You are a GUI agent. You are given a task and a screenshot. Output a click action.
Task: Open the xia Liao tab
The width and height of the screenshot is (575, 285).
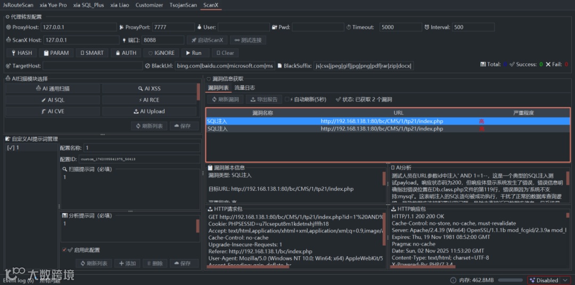click(x=120, y=5)
